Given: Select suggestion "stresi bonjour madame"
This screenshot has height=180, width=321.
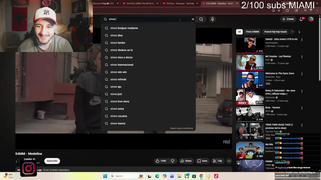Looking at the screenshot, I should [148, 28].
